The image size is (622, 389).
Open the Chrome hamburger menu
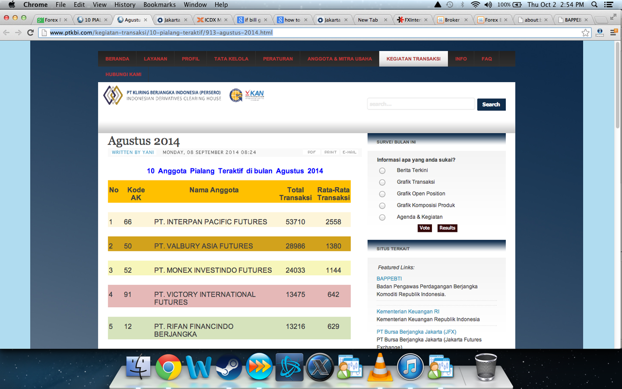pos(613,33)
